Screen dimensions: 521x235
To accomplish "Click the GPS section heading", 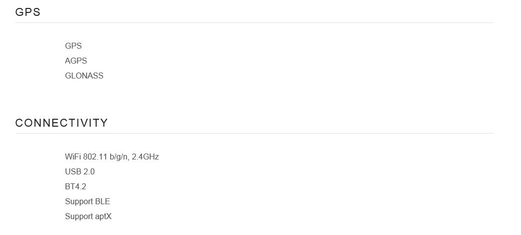I will (28, 12).
